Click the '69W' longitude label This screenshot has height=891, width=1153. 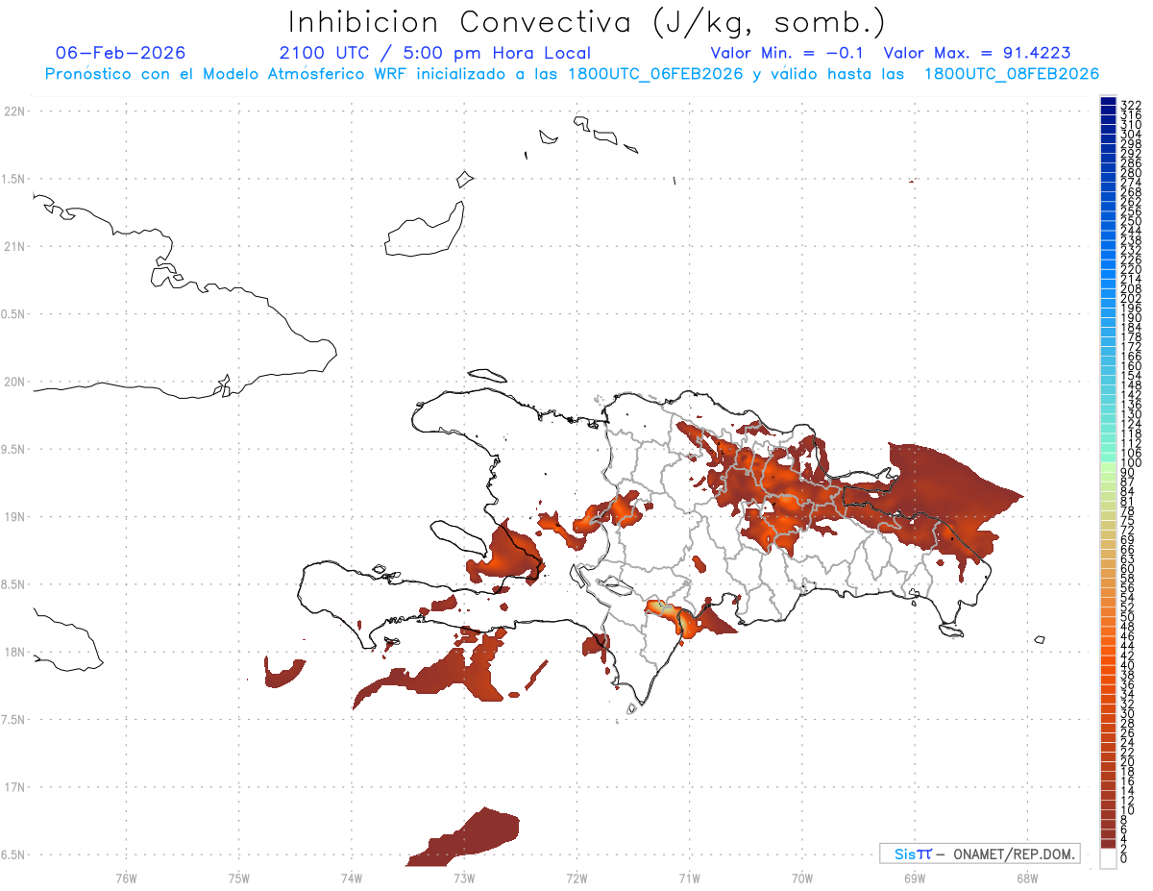tap(914, 877)
